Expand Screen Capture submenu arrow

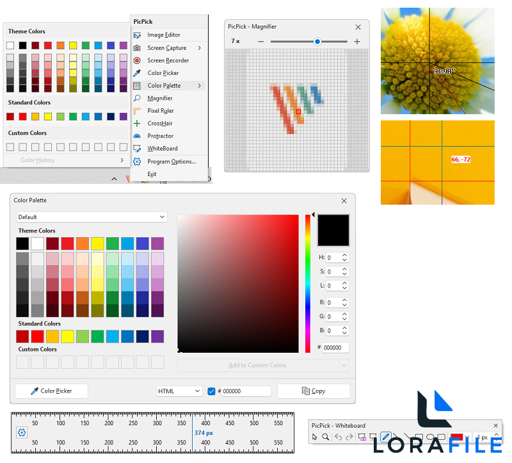pyautogui.click(x=199, y=47)
